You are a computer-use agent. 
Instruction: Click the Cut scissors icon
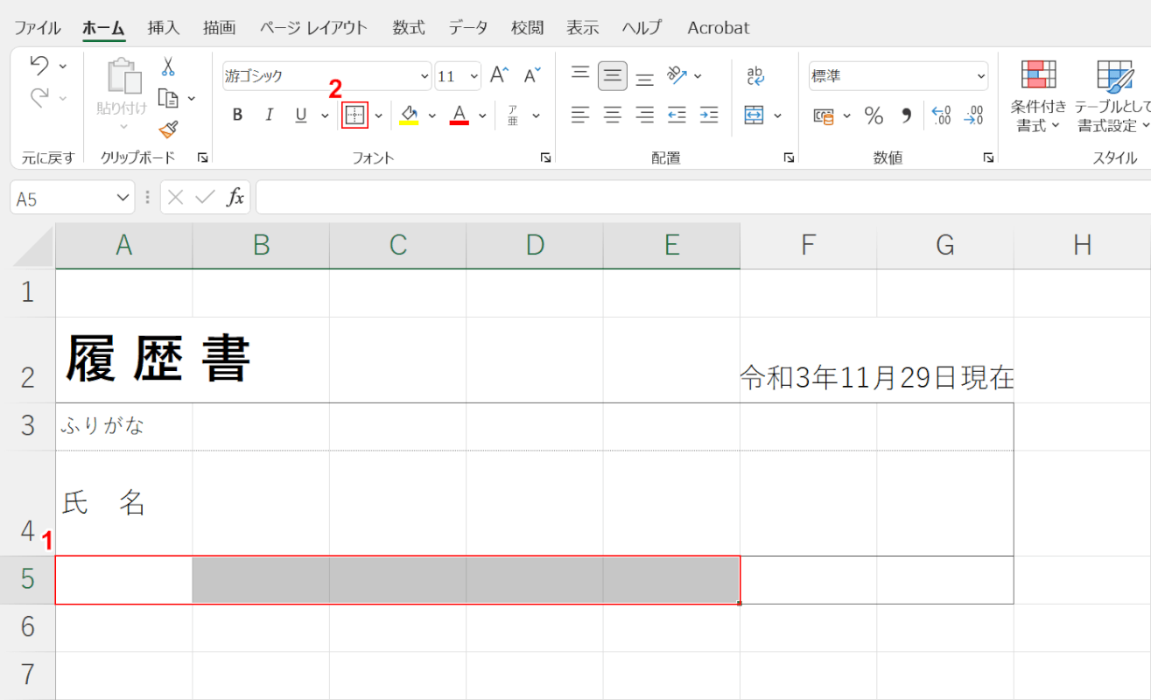pos(168,66)
